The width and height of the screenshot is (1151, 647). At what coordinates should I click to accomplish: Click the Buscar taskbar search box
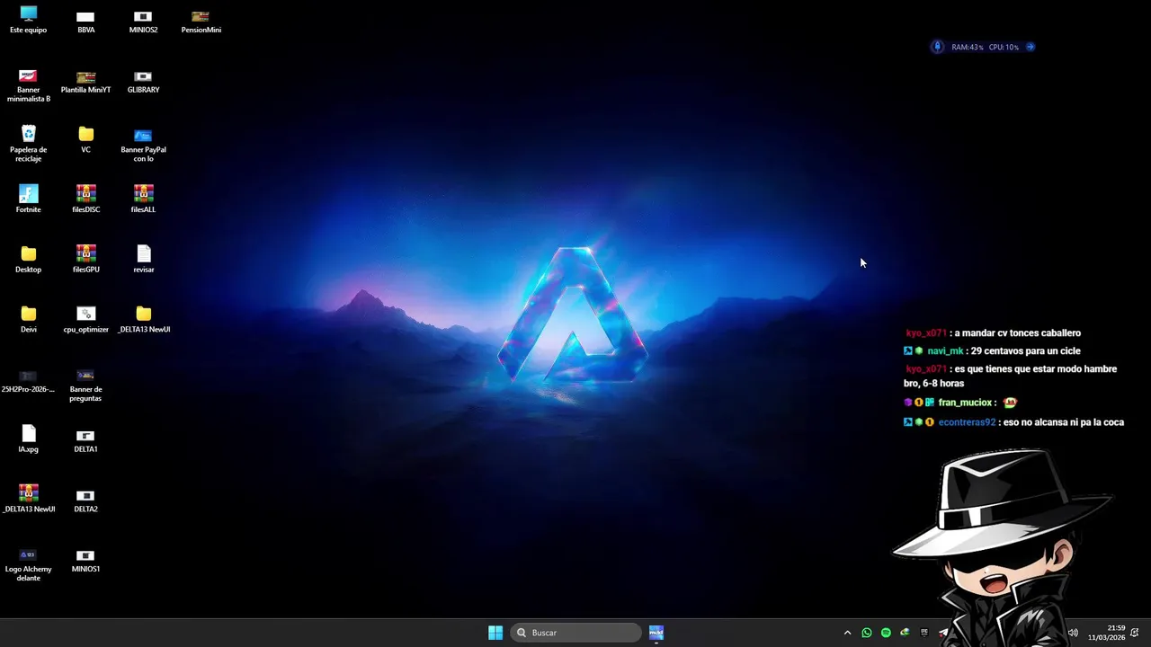(x=575, y=633)
